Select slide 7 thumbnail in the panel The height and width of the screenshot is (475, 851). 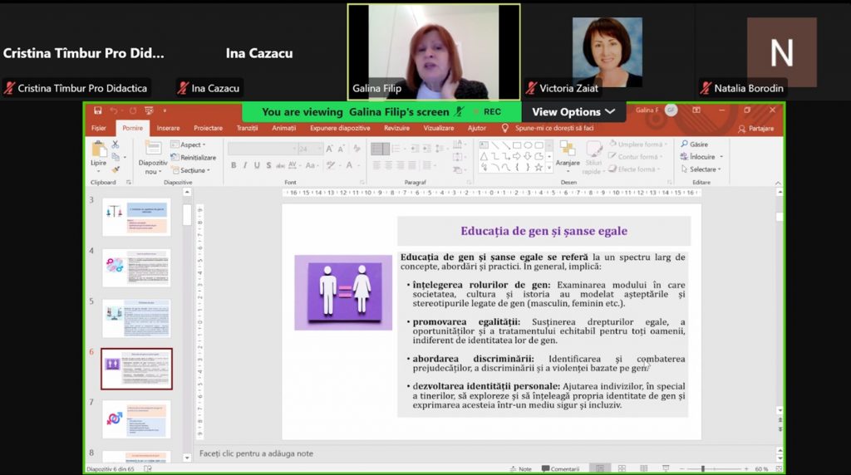[x=136, y=419]
